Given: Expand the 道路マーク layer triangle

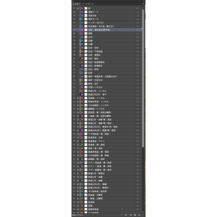Looking at the screenshot, I should pos(82,12).
